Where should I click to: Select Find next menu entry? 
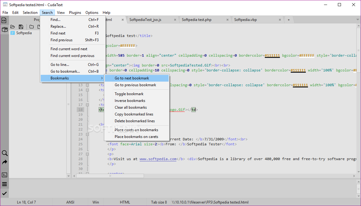pos(73,33)
